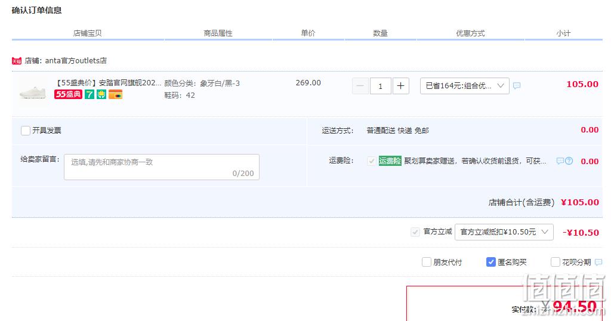Click the orange credit card badge
The width and height of the screenshot is (611, 321).
(x=115, y=94)
